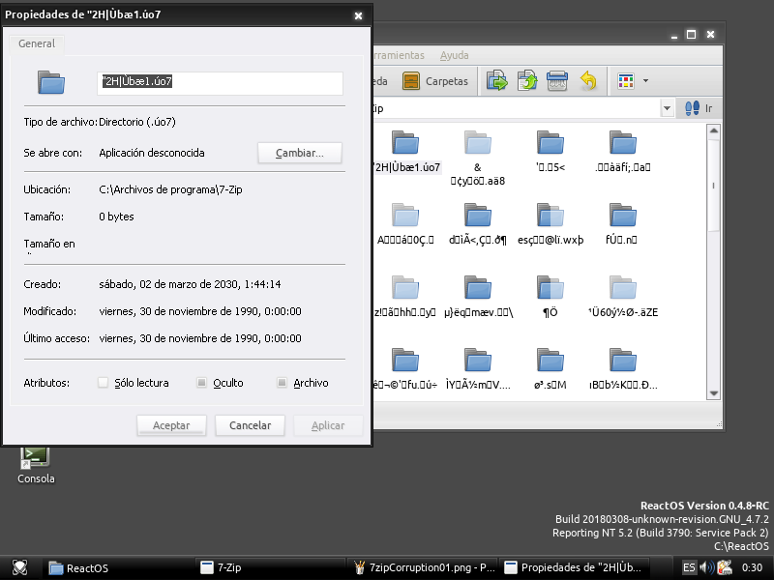Click the Move To toolbar icon
Image resolution: width=774 pixels, height=580 pixels.
(496, 81)
